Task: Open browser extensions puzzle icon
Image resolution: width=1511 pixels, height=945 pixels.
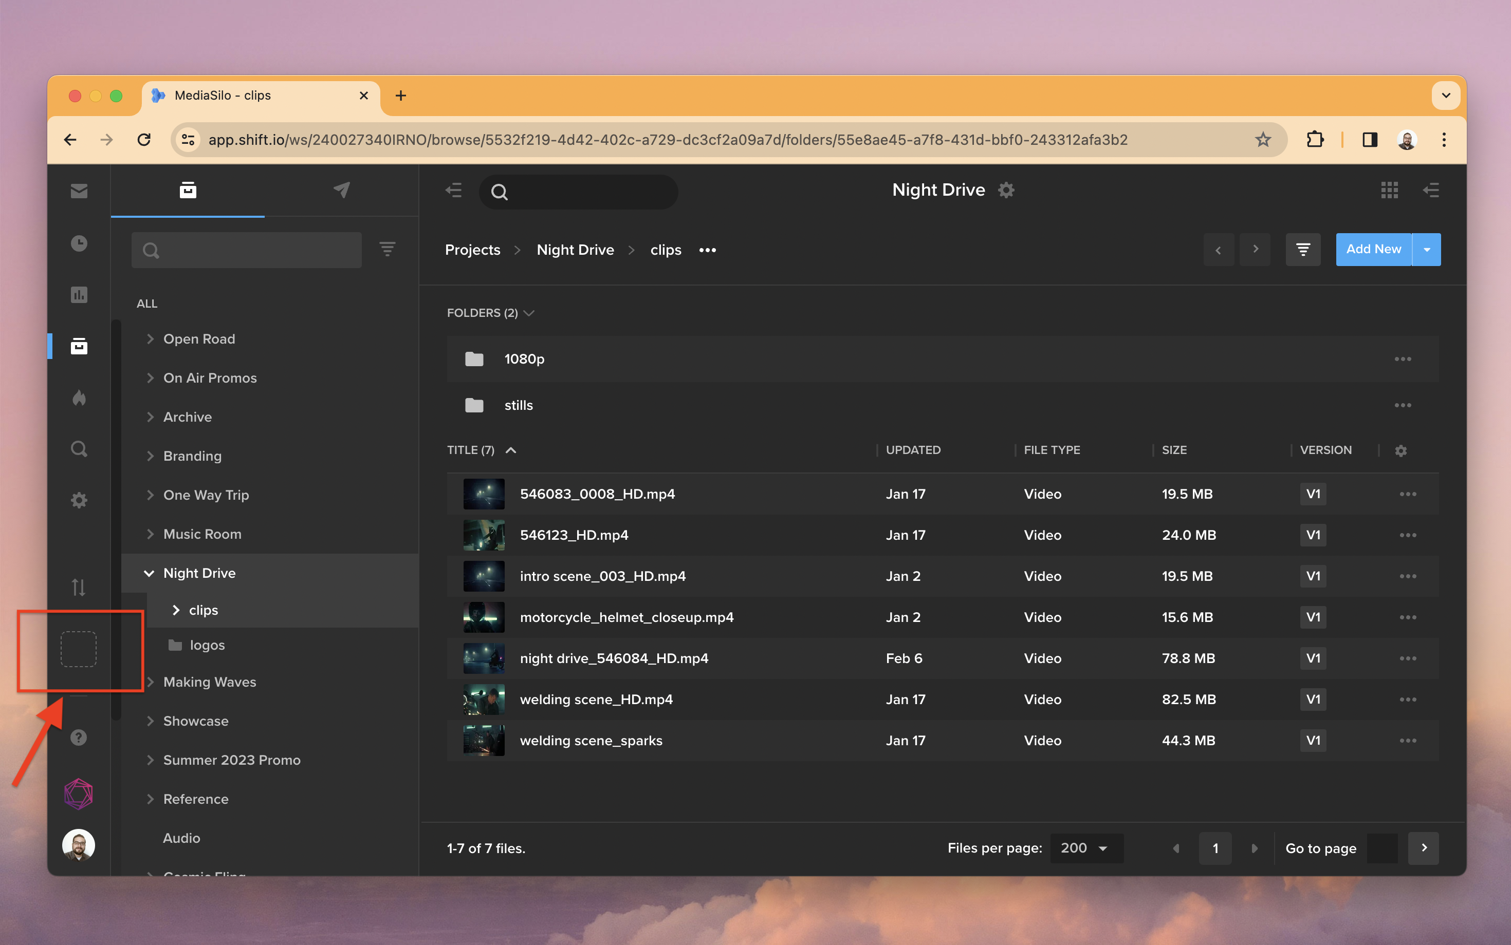Action: coord(1315,139)
